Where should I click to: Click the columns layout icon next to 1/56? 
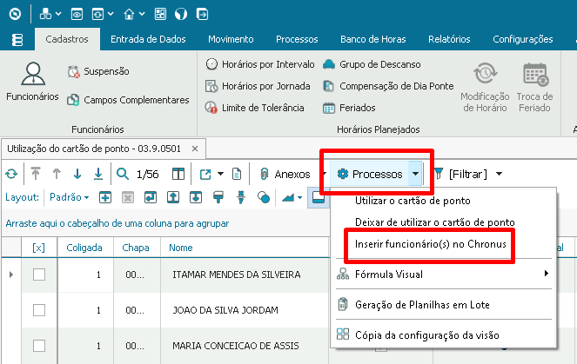178,174
